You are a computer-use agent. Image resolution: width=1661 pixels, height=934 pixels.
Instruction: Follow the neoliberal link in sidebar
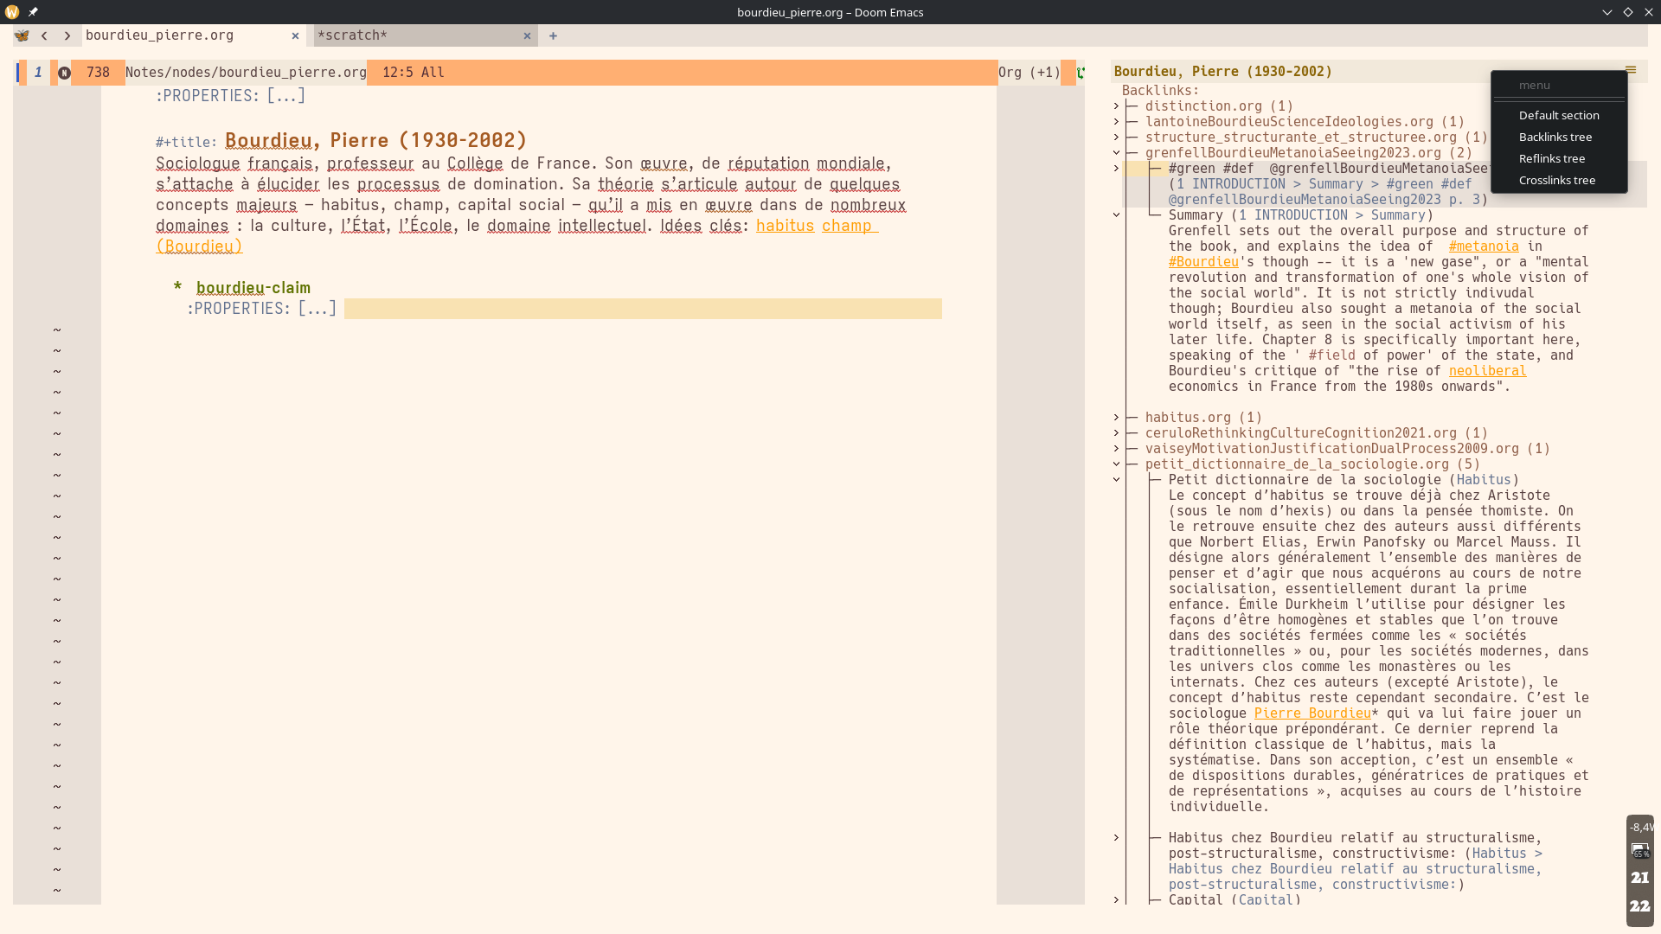tap(1487, 371)
